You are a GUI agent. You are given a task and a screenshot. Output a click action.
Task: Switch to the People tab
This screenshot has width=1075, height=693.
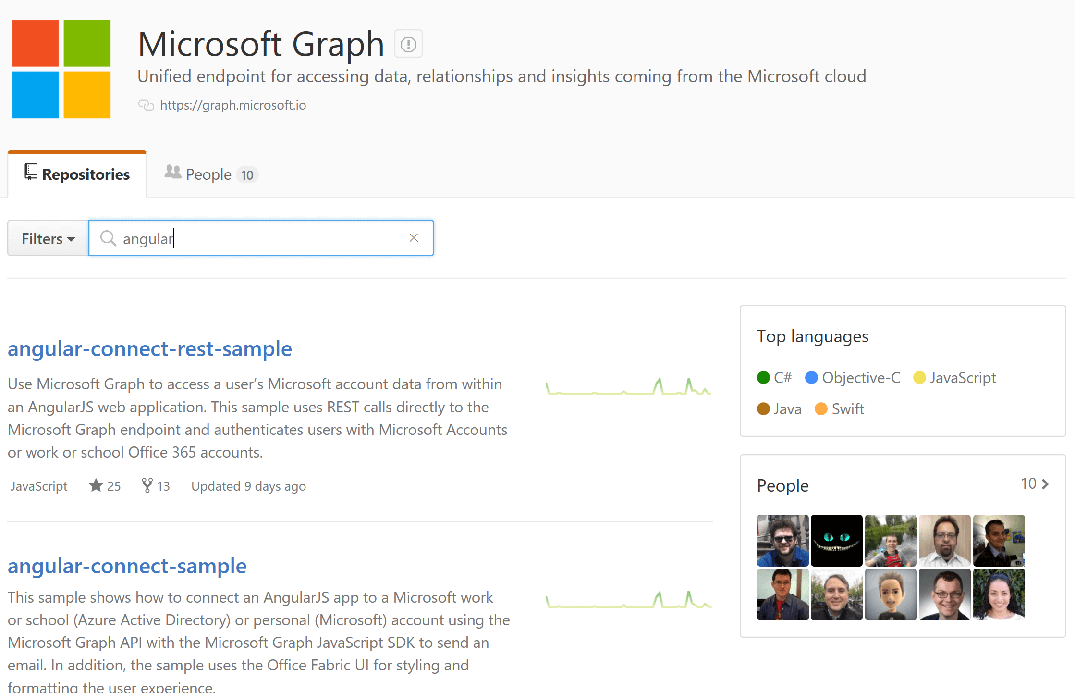[x=211, y=174]
